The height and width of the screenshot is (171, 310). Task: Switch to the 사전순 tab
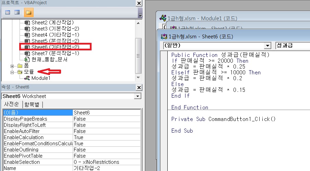coord(12,105)
